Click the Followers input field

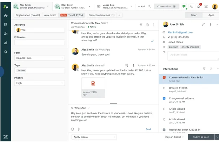40,43
